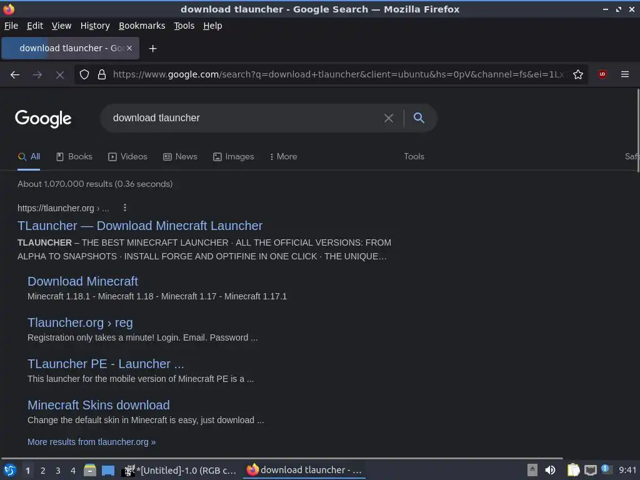Stop loading the page with the X button
The image size is (640, 480).
60,75
